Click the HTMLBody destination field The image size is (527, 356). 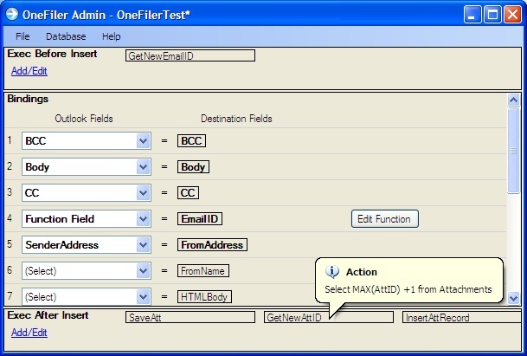(x=204, y=297)
